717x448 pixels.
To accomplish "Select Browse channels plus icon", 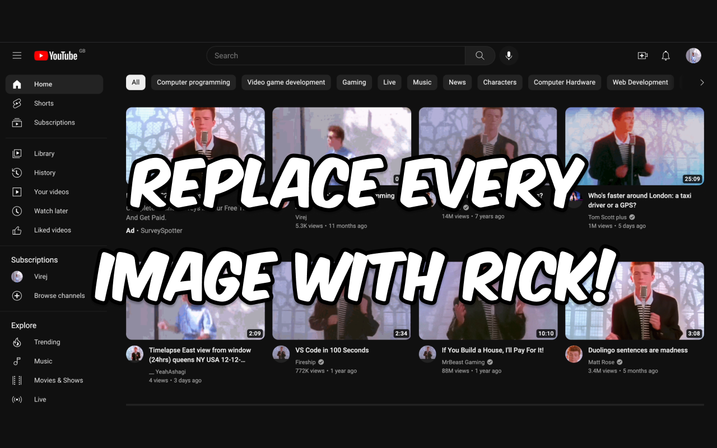I will [x=17, y=296].
